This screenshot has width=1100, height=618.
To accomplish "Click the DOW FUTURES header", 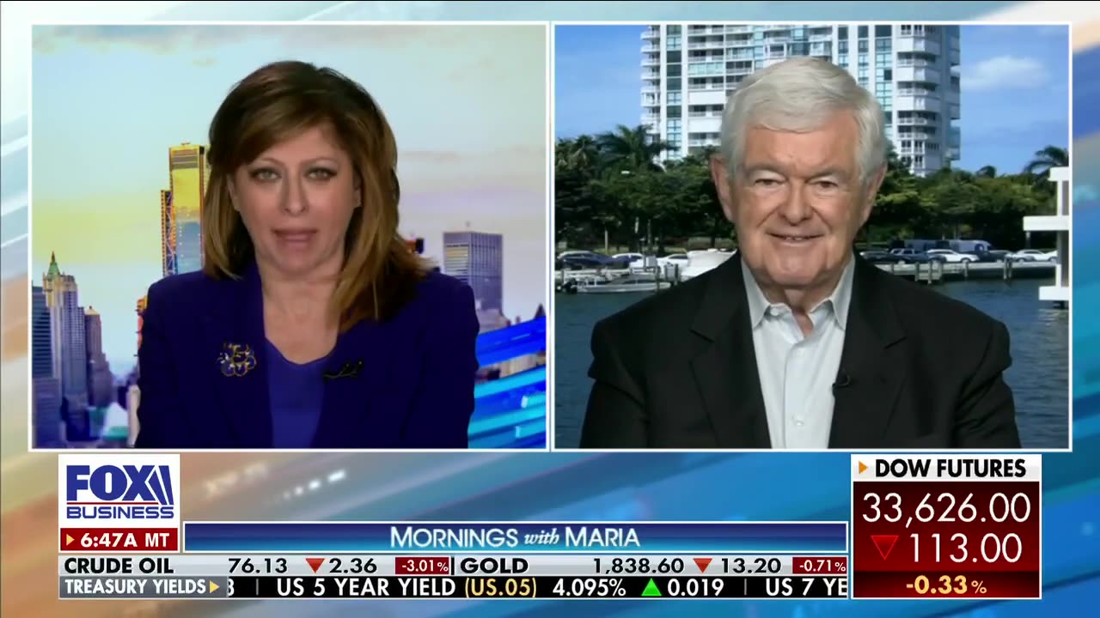I will pyautogui.click(x=950, y=469).
